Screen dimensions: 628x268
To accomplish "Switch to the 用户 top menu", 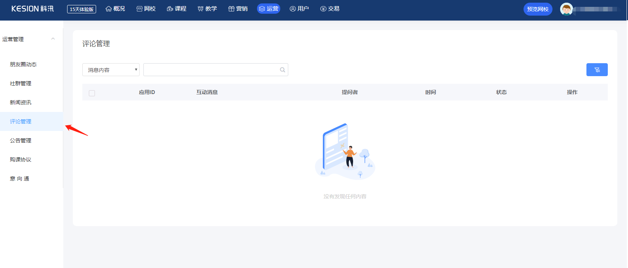I will pos(299,9).
